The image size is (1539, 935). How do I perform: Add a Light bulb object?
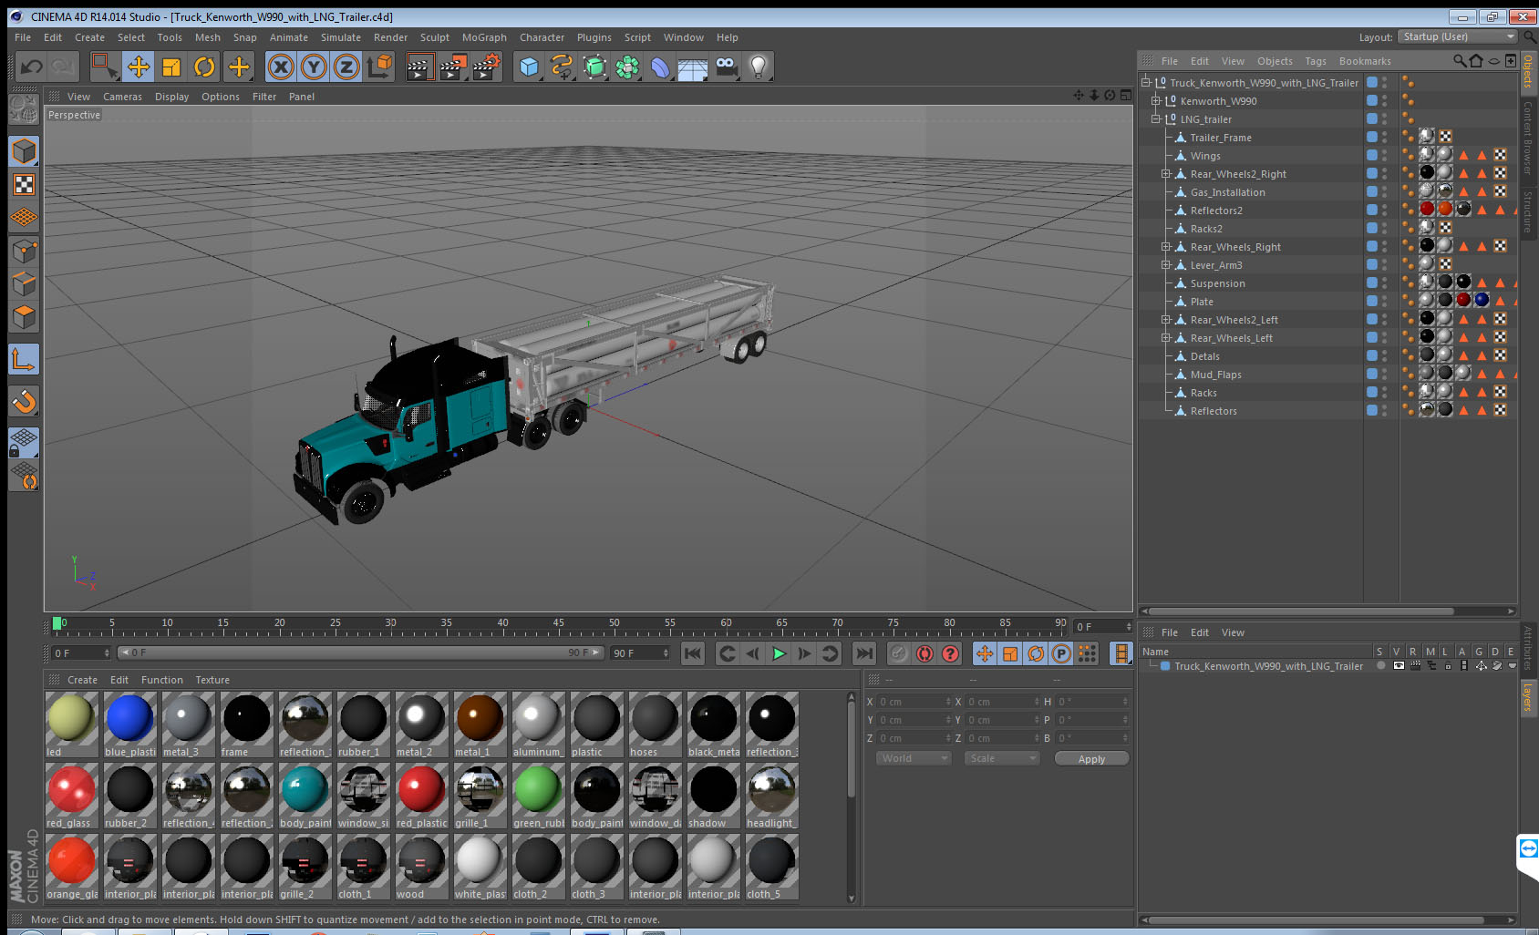point(759,67)
